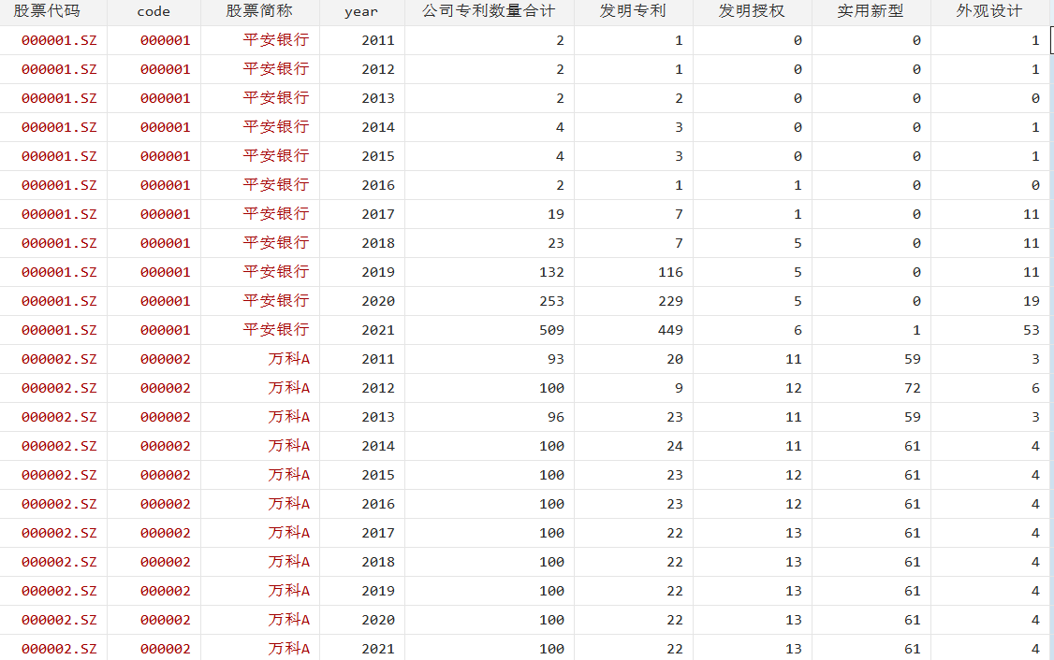Click utility model value 72
Screen dimensions: 1054x660
pyautogui.click(x=913, y=387)
